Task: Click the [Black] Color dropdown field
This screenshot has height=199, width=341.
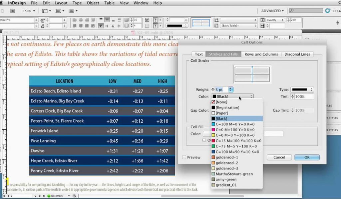Action: click(x=232, y=97)
